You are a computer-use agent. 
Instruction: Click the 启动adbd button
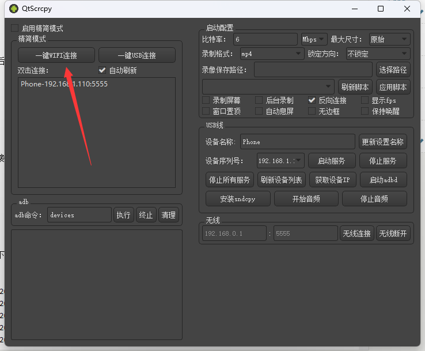pos(384,180)
